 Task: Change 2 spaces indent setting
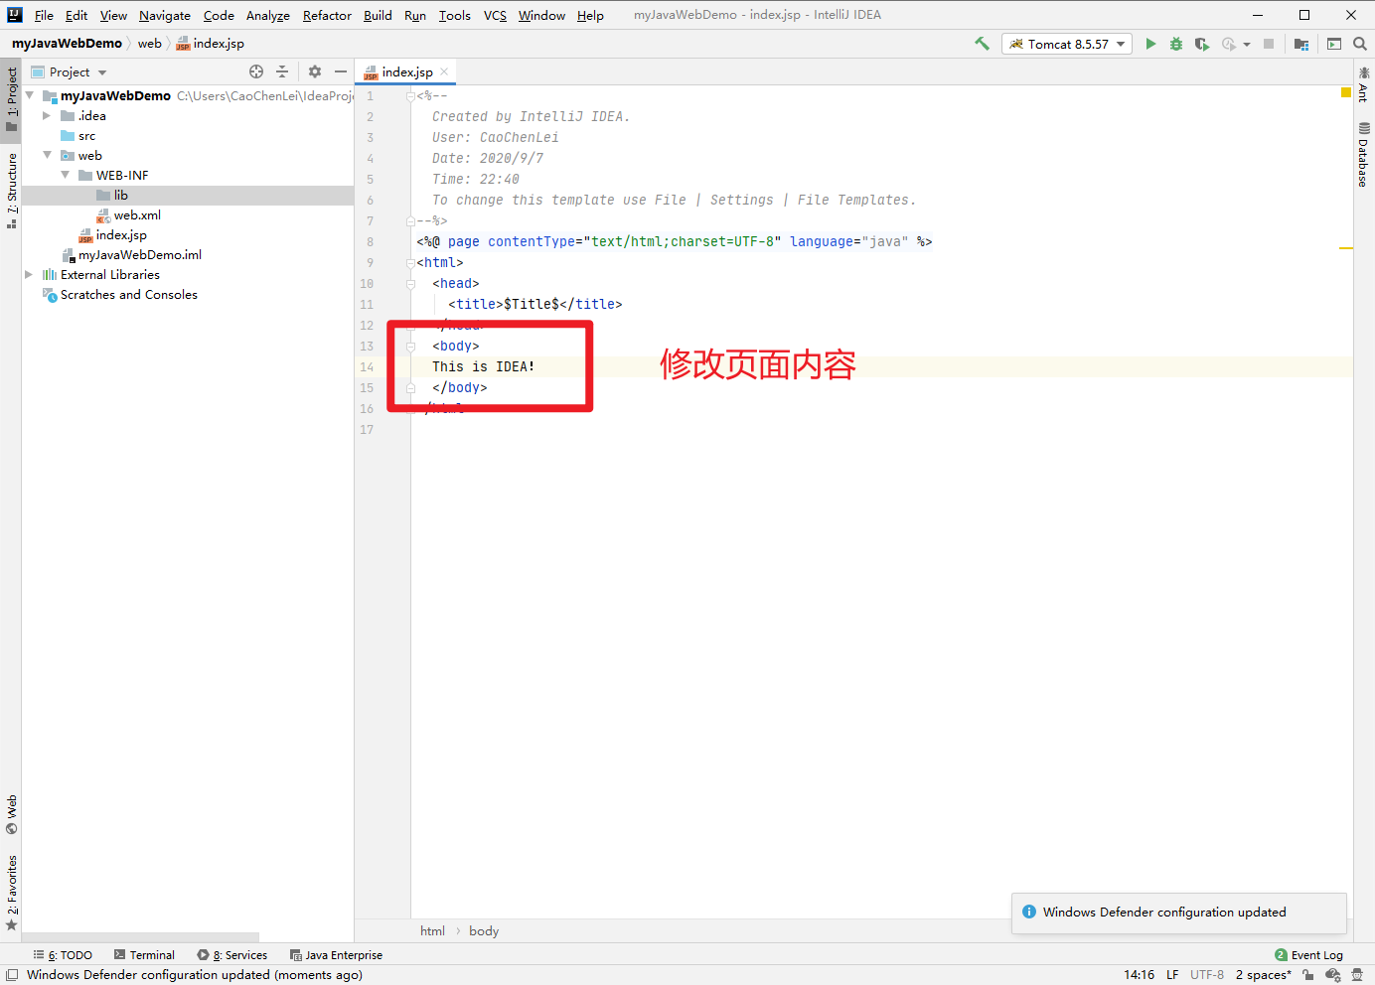click(x=1263, y=975)
